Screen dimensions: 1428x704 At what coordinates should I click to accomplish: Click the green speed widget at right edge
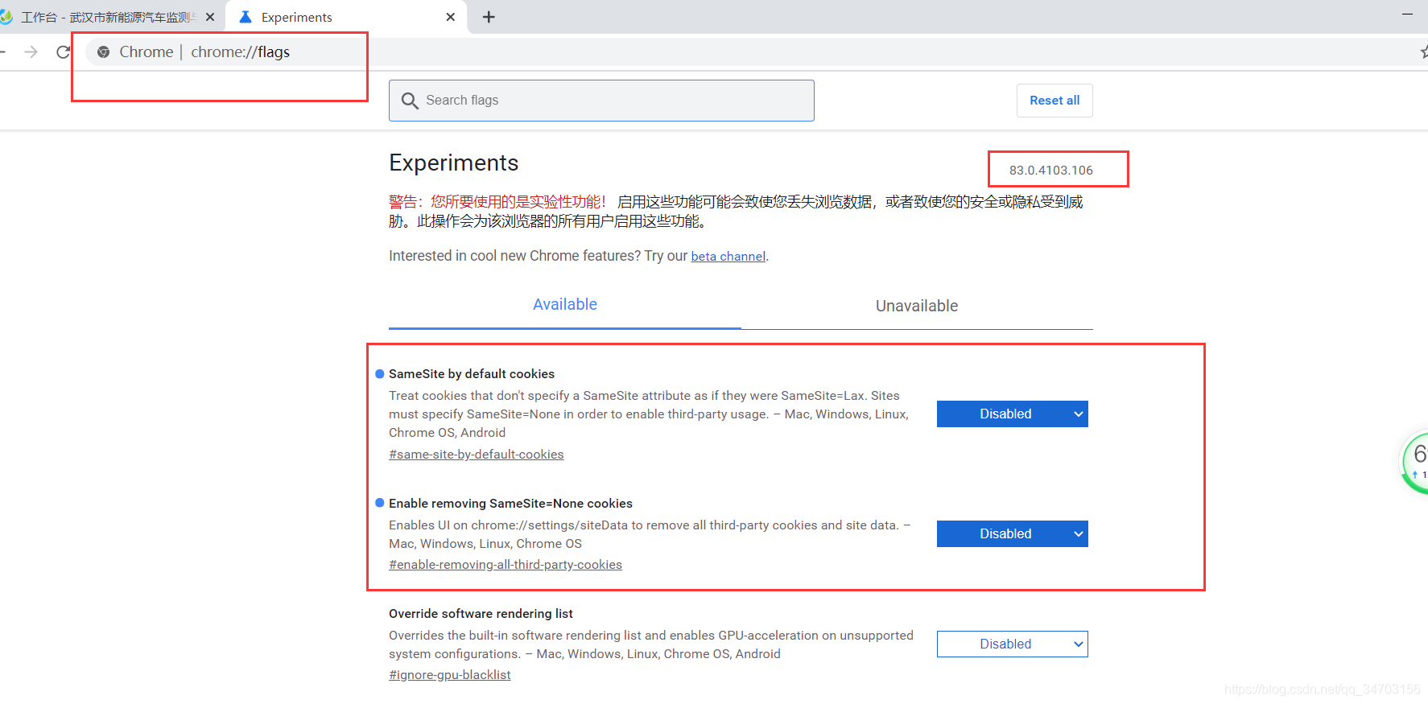pos(1415,463)
